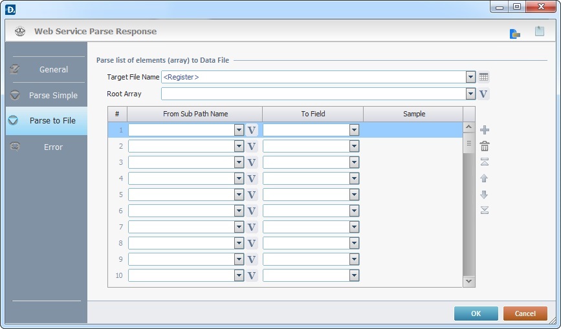The image size is (561, 329).
Task: Click the From Sub Path field in row 5
Action: (181, 195)
